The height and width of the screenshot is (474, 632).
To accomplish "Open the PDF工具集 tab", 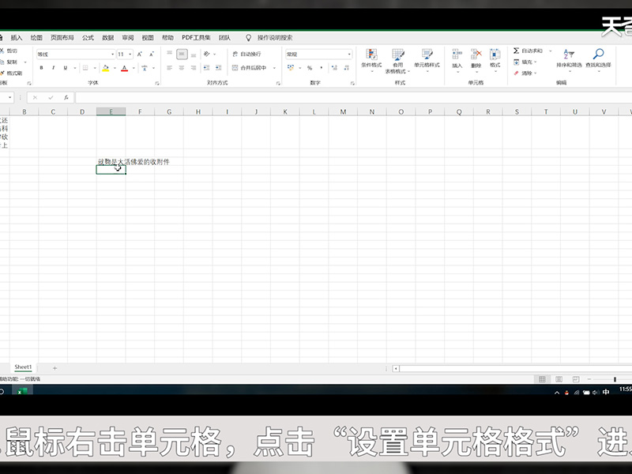I will point(196,37).
